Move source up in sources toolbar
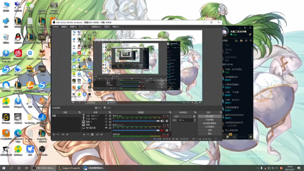 click(97, 134)
